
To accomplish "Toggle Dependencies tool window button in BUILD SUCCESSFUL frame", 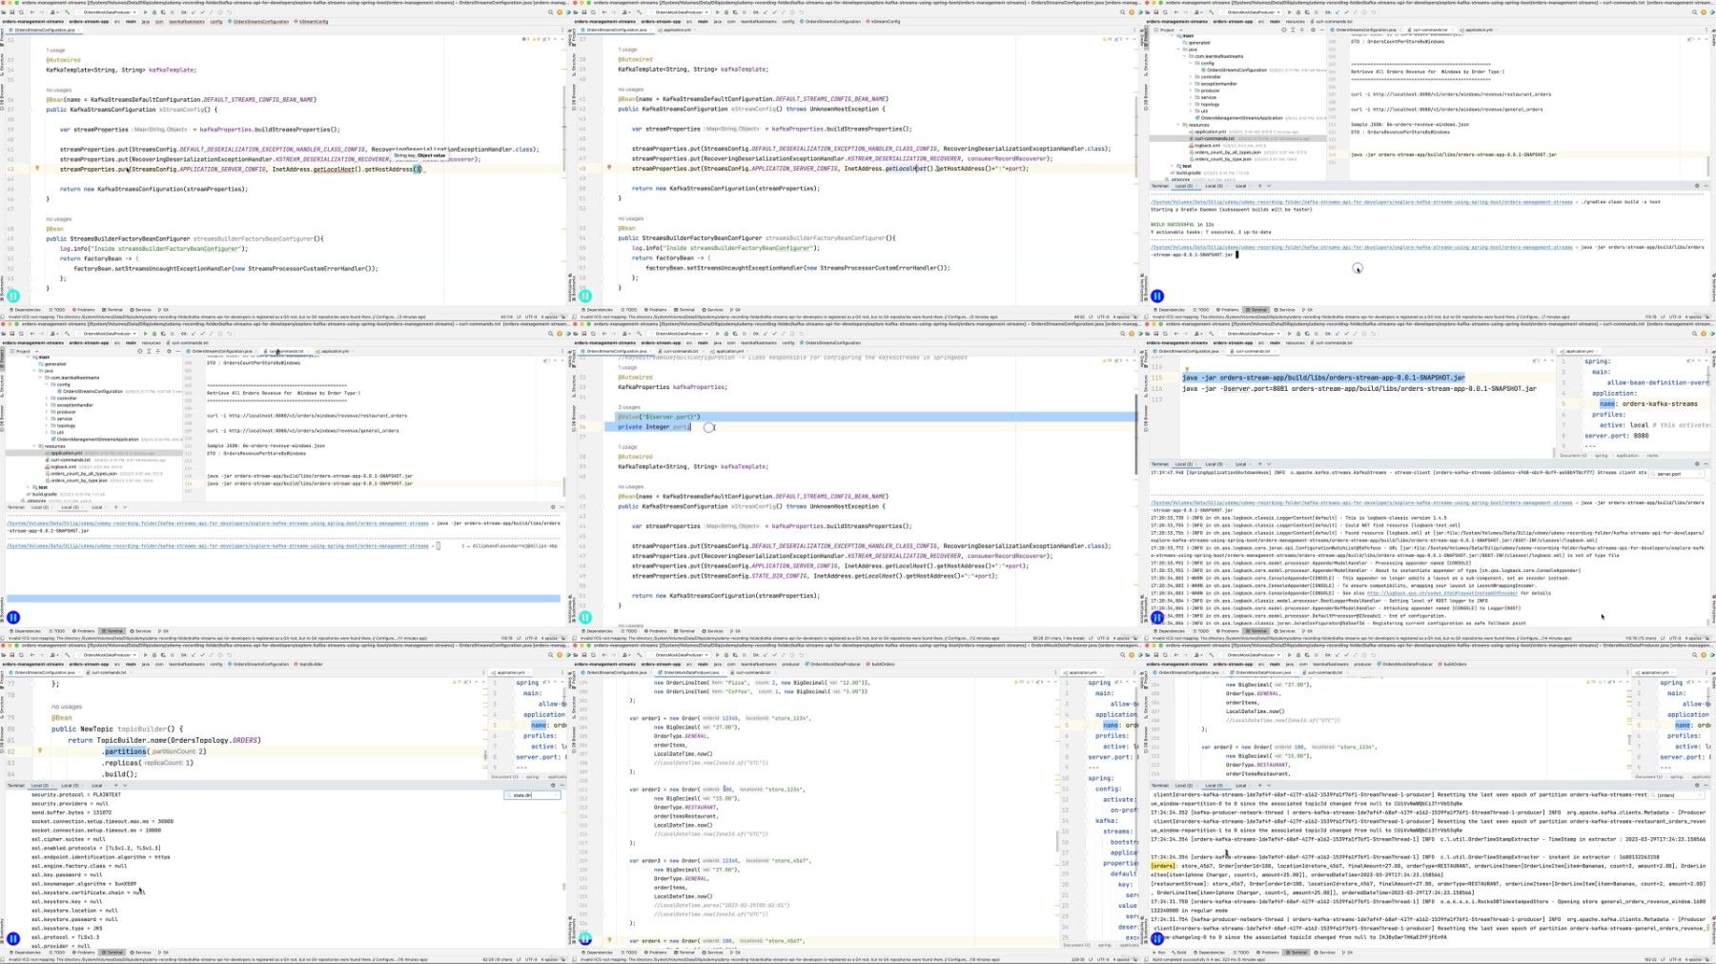I will tap(1170, 310).
